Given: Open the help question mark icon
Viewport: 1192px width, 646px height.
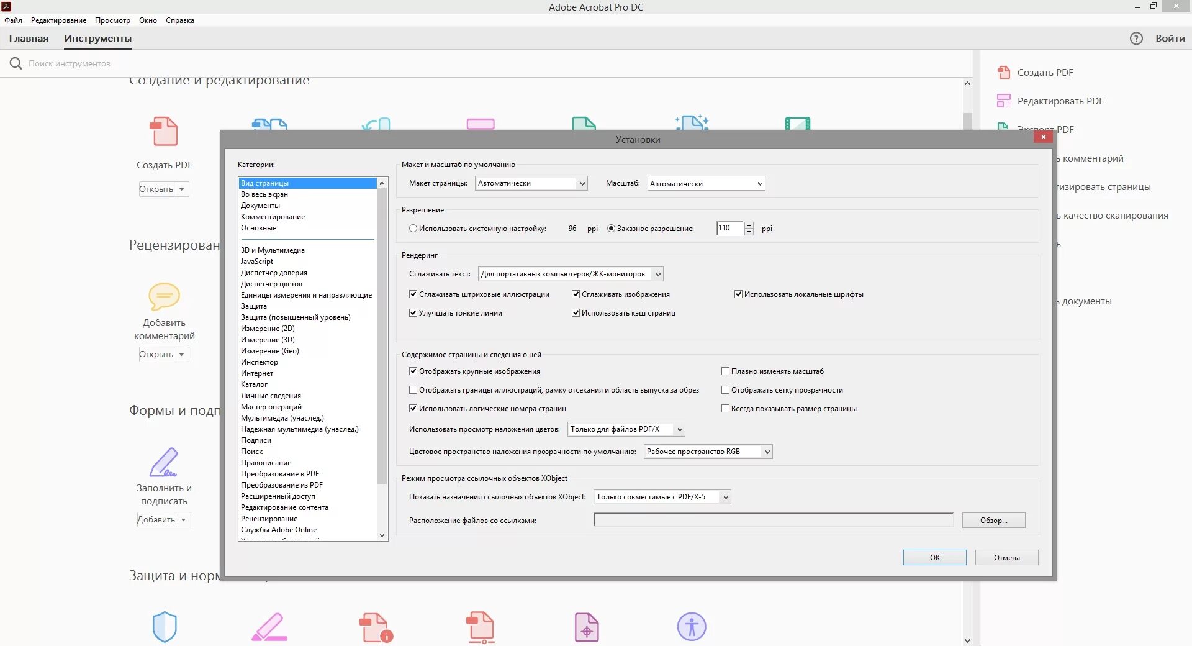Looking at the screenshot, I should (1136, 39).
